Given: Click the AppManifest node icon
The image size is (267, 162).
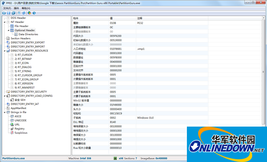Looking at the screenshot, I should tap(8, 108).
